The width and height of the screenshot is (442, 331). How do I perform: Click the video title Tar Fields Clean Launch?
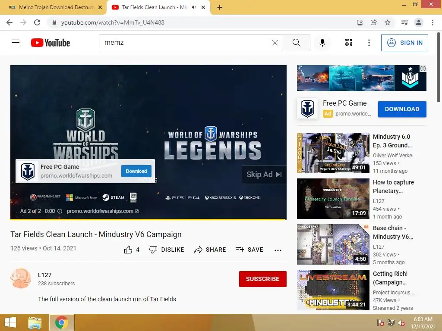[x=96, y=234]
